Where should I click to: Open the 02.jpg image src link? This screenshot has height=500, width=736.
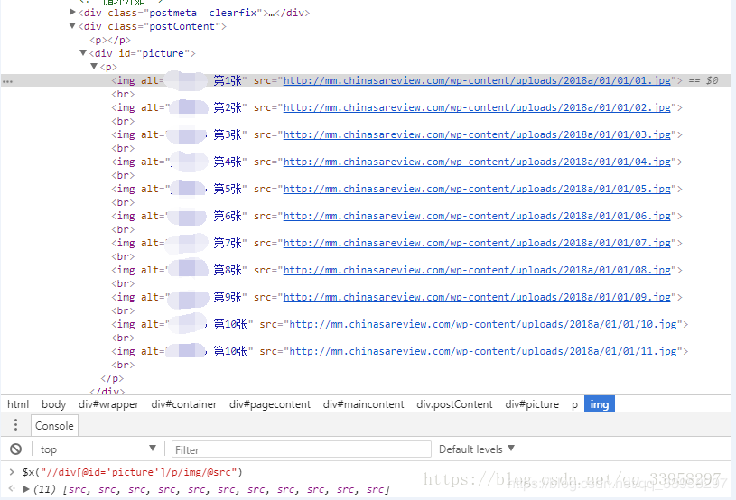point(477,107)
